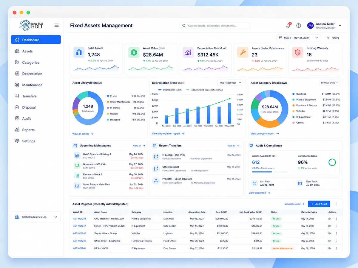View AST-001245 details with eye icon

(329, 241)
